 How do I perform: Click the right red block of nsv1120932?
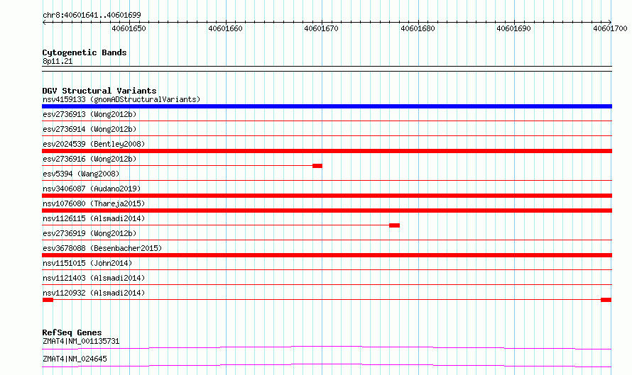(x=606, y=300)
